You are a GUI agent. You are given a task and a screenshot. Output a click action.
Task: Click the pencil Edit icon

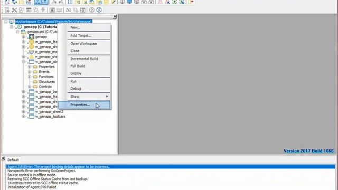(114, 2)
